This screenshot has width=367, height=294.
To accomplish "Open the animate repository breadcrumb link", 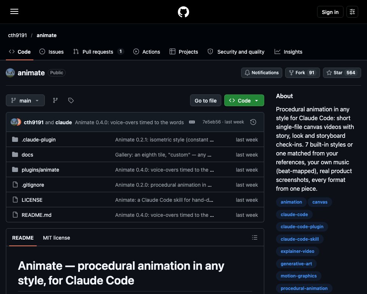I will click(x=47, y=35).
